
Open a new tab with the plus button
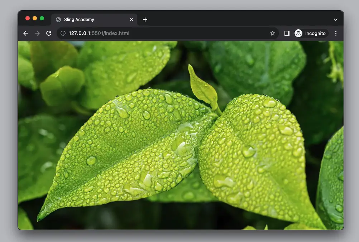click(x=145, y=20)
